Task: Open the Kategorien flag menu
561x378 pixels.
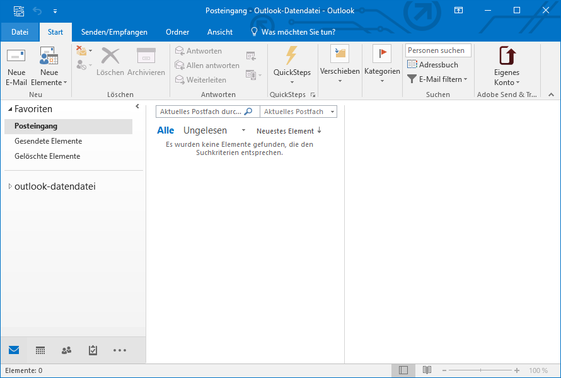Action: [x=382, y=65]
